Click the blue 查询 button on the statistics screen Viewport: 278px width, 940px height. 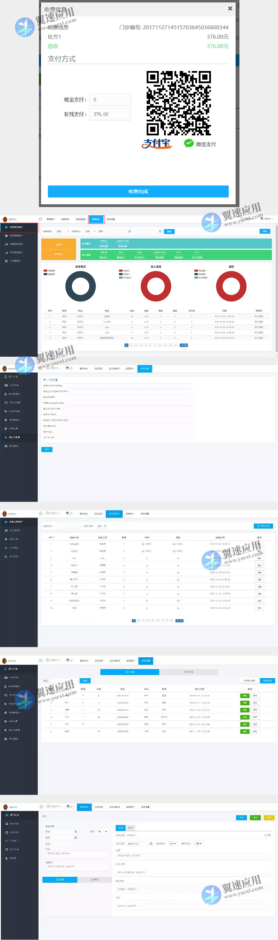(169, 231)
